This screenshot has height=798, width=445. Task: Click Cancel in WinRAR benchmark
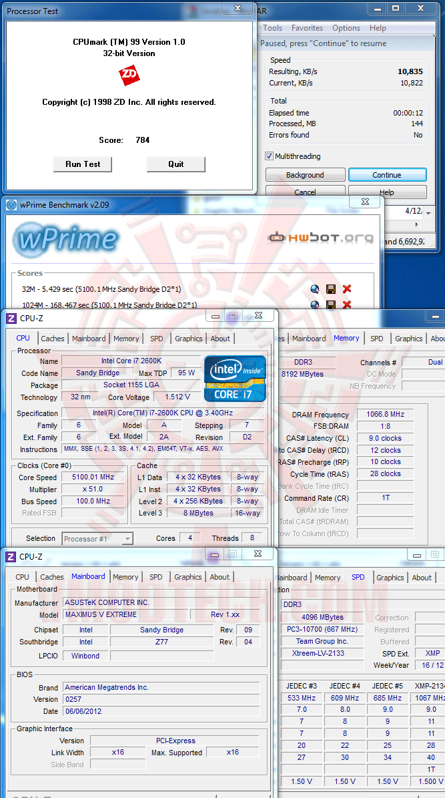(305, 192)
